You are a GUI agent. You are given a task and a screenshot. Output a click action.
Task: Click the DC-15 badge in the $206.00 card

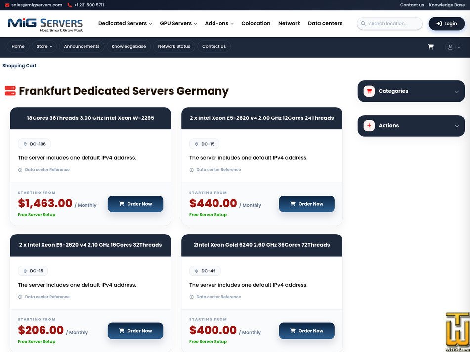(x=33, y=271)
